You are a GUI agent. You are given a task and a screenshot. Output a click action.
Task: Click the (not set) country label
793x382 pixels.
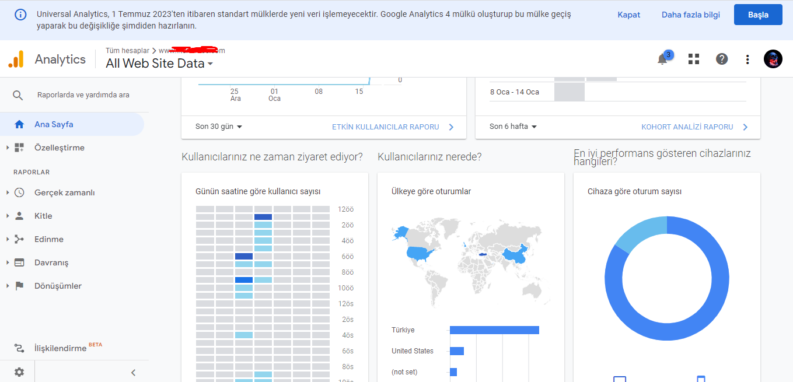404,372
